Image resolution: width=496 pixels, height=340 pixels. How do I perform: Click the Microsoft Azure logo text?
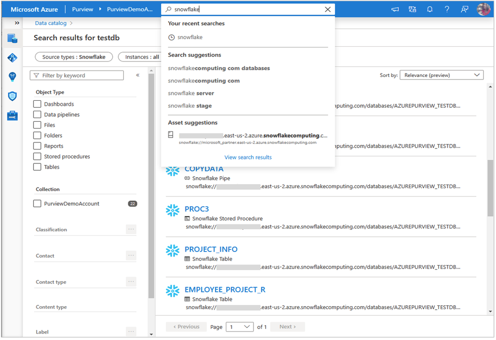[34, 9]
